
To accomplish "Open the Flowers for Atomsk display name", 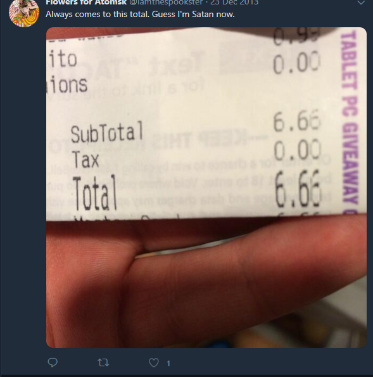I will point(86,3).
